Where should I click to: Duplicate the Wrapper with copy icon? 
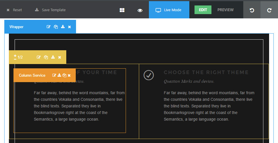56,27
